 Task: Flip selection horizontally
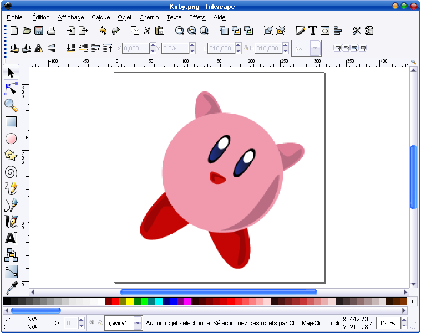click(39, 48)
